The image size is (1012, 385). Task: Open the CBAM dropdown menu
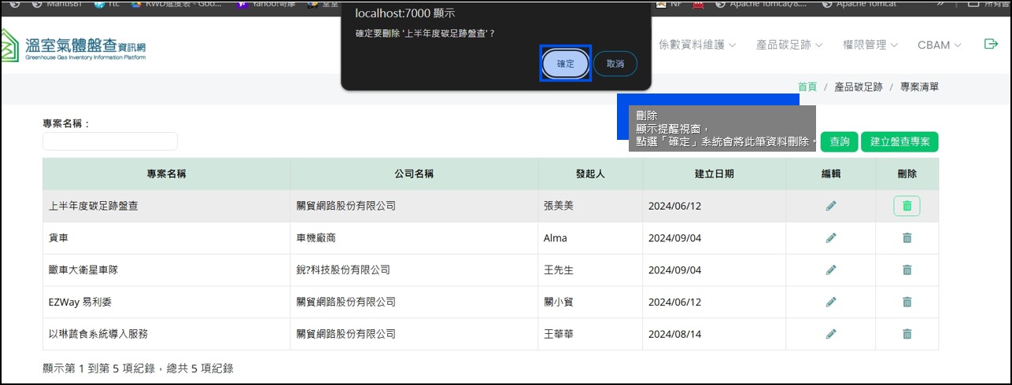(x=939, y=45)
